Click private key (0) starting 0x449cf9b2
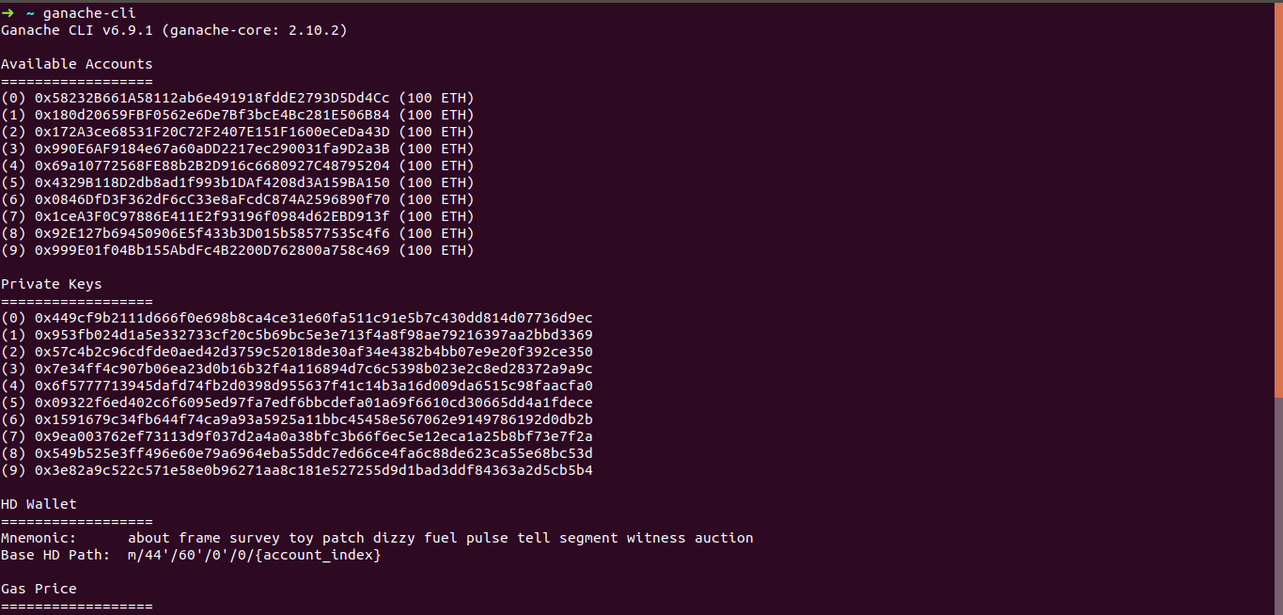 [x=313, y=318]
